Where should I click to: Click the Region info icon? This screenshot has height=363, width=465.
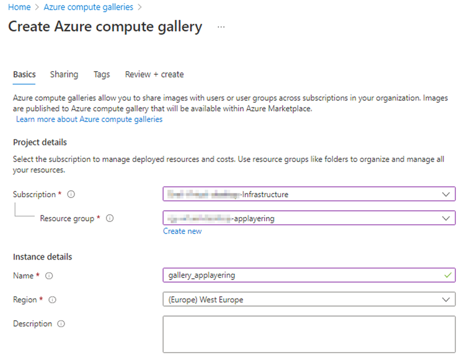(52, 300)
